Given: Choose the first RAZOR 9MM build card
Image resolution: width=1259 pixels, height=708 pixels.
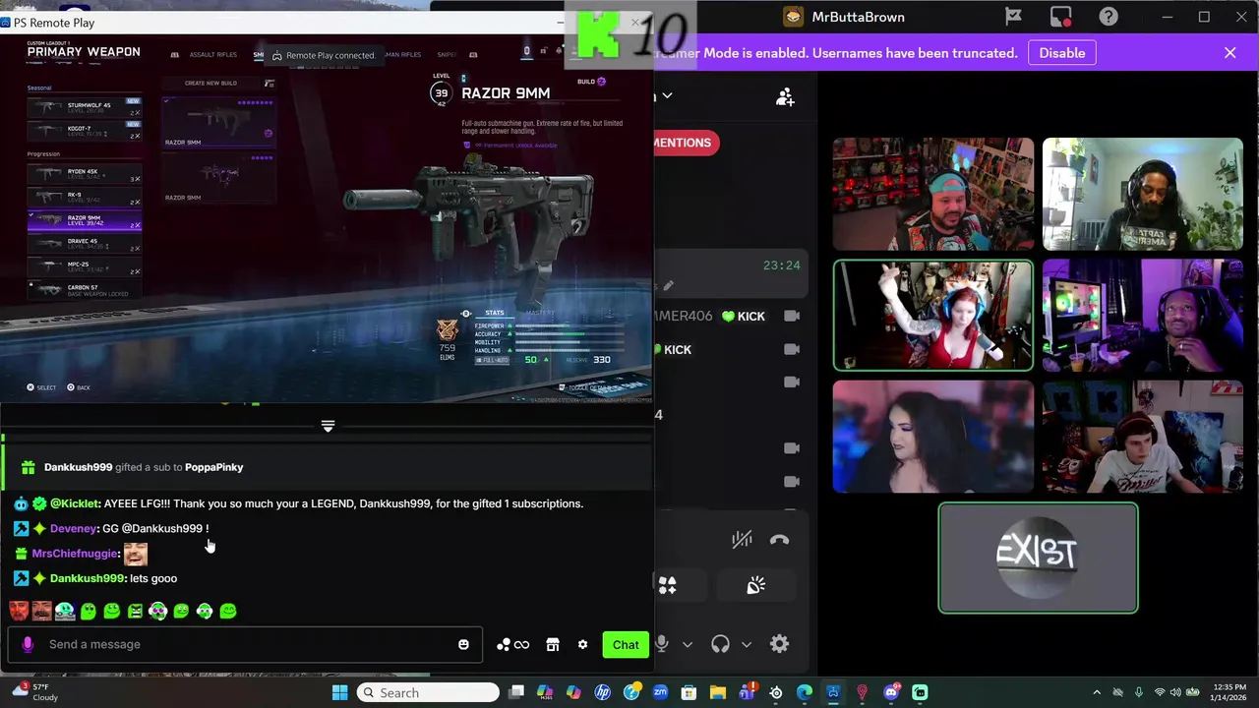Looking at the screenshot, I should (218, 121).
